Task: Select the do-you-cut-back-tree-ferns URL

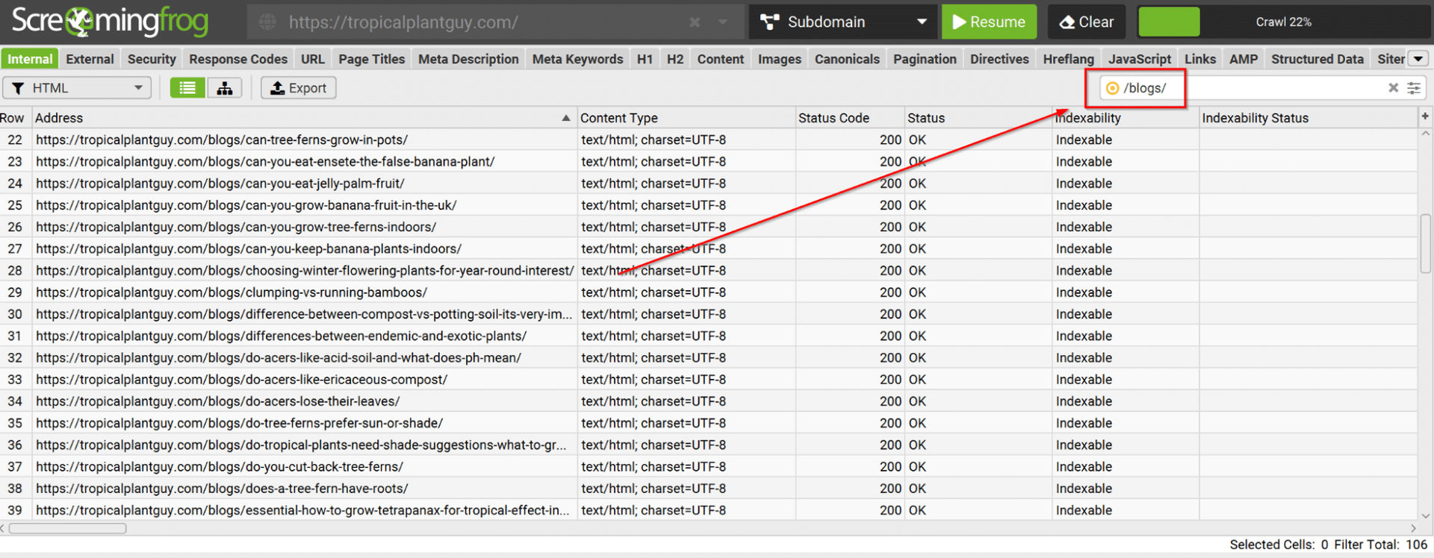Action: [x=220, y=467]
